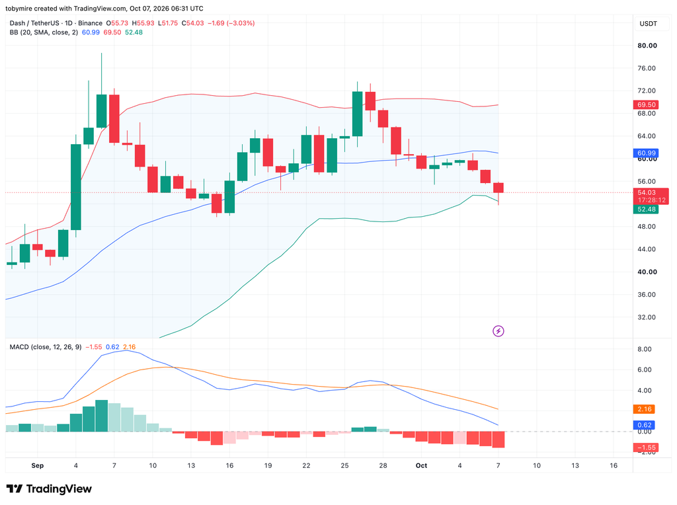Click the TradingView logo at bottom
Viewport: 677px width, 505px height.
click(x=49, y=488)
